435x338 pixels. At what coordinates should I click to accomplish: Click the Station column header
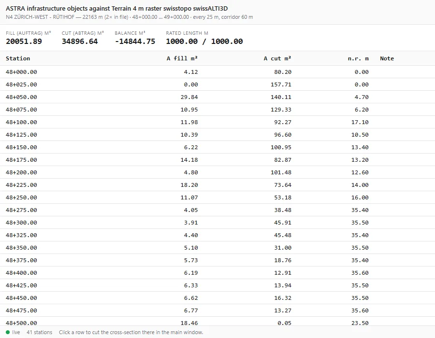[x=18, y=58]
